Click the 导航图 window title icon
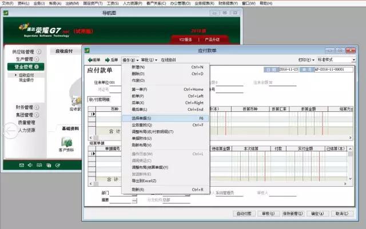 tap(6, 13)
